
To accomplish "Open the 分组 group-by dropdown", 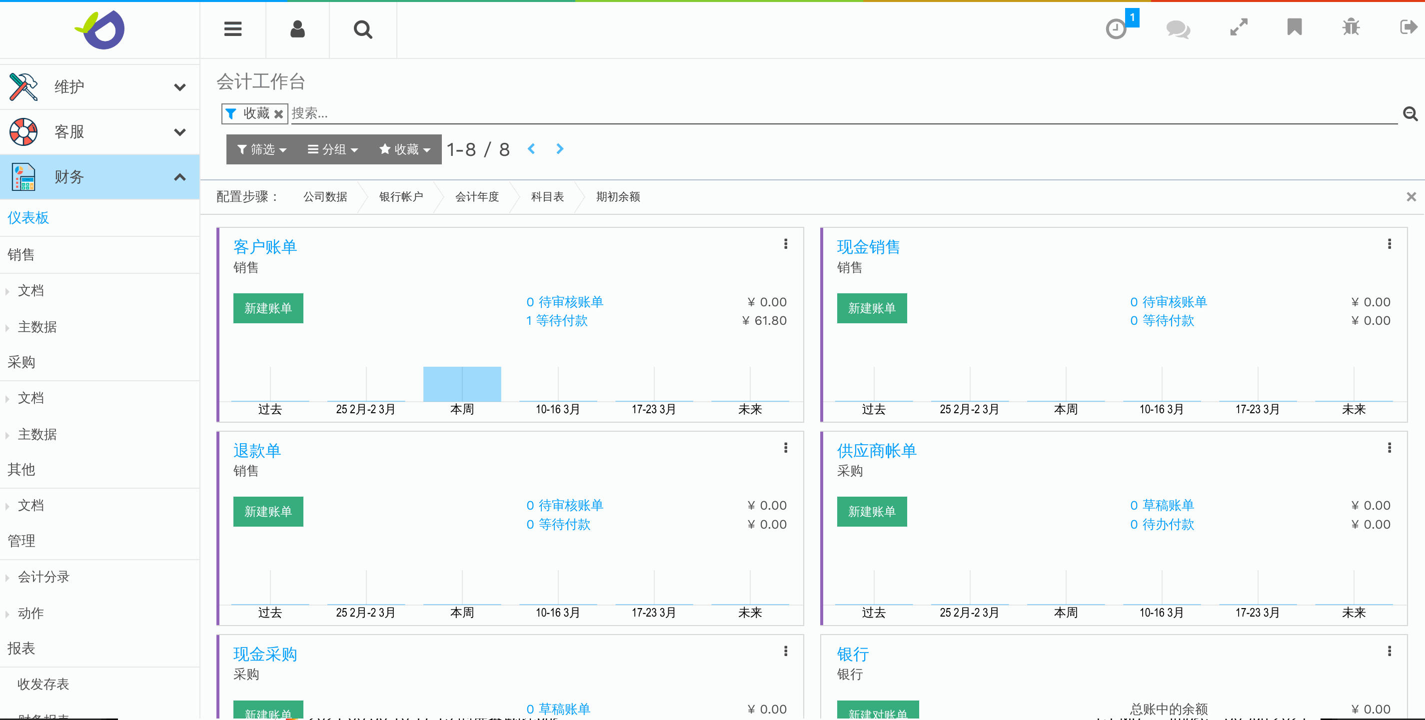I will [333, 149].
